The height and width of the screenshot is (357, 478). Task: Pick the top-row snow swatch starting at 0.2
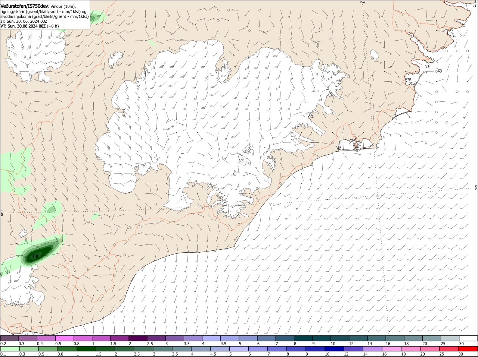tap(9, 338)
